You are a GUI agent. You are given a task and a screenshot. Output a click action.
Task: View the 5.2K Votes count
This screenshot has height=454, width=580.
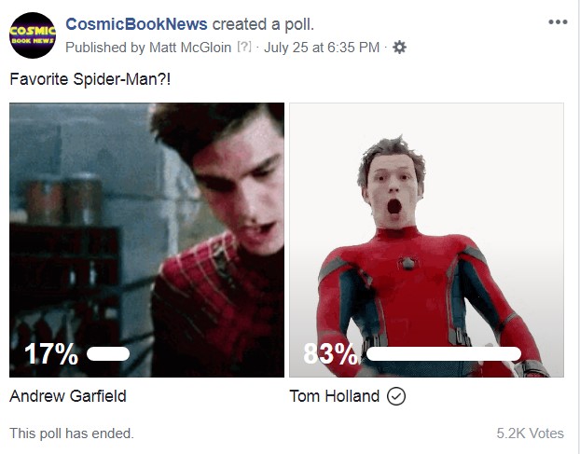pyautogui.click(x=530, y=433)
